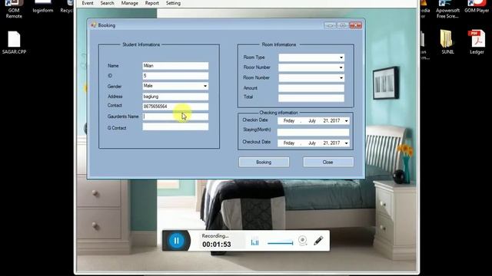Open the loginform desktop icon
Image resolution: width=492 pixels, height=276 pixels.
coord(43,7)
